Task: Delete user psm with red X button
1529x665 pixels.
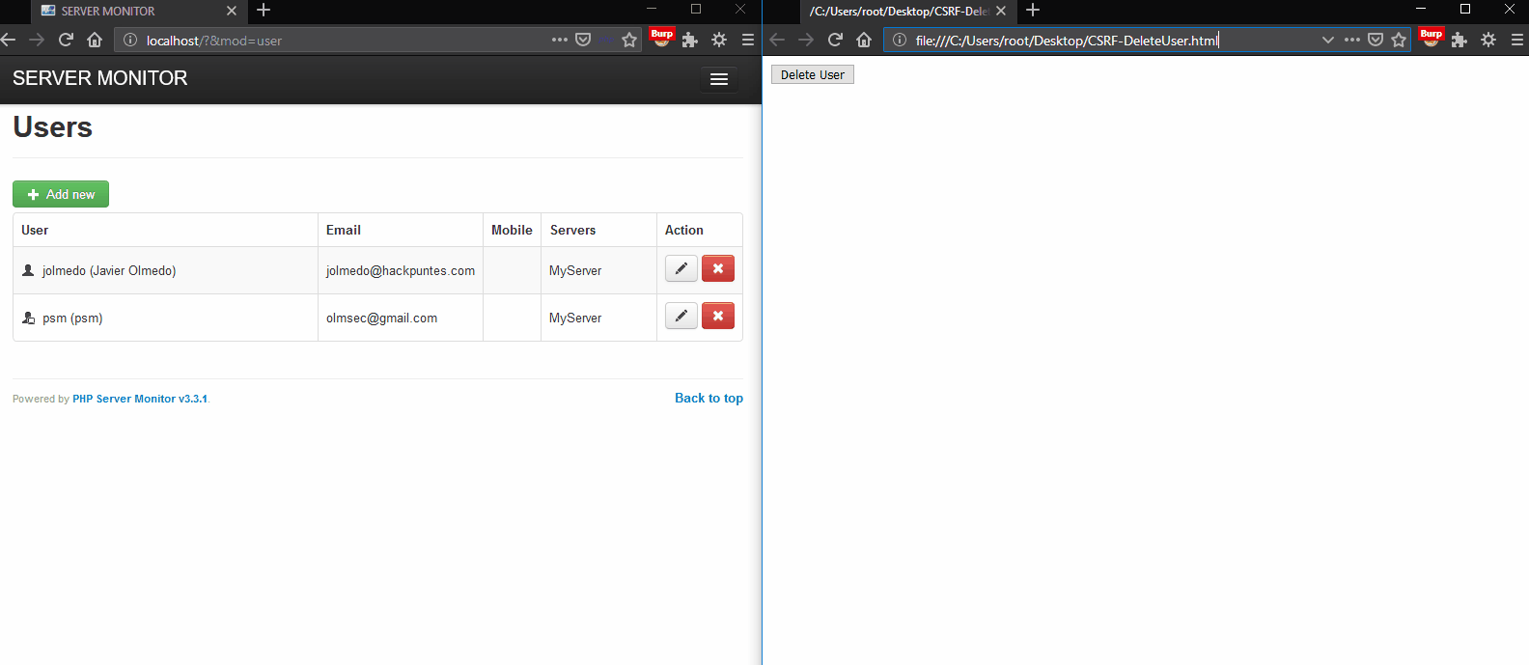Action: [x=718, y=316]
